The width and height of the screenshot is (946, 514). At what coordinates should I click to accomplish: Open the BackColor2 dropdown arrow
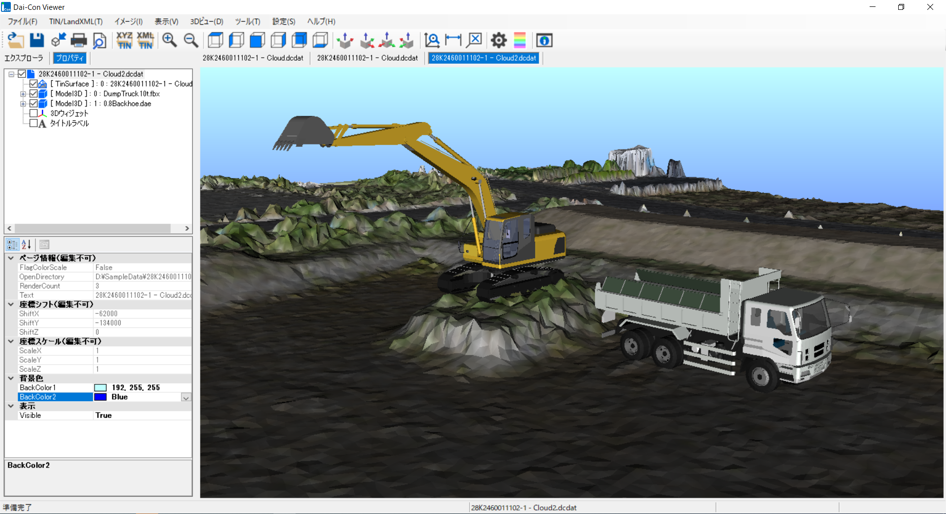coord(186,397)
